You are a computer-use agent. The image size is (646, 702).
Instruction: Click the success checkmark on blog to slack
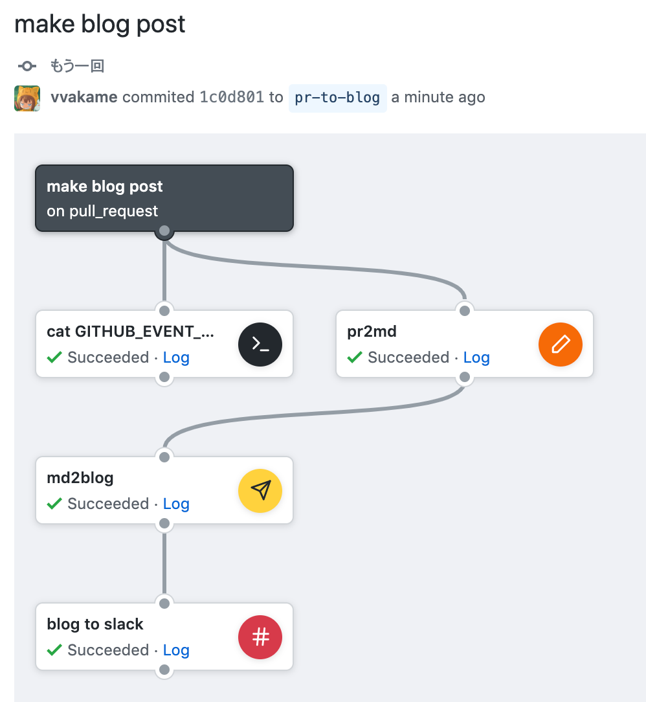[54, 650]
